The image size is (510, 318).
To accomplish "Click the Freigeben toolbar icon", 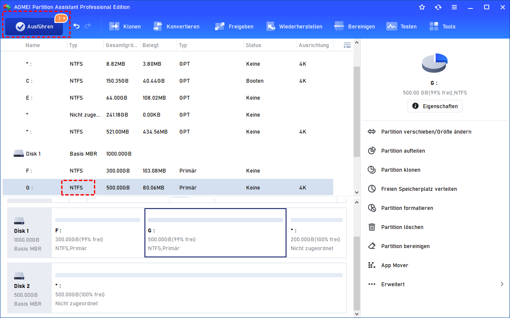I will 220,26.
